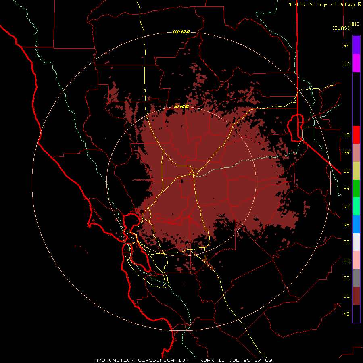Click the UK legend label
This screenshot has width=363, height=363.
coord(346,63)
